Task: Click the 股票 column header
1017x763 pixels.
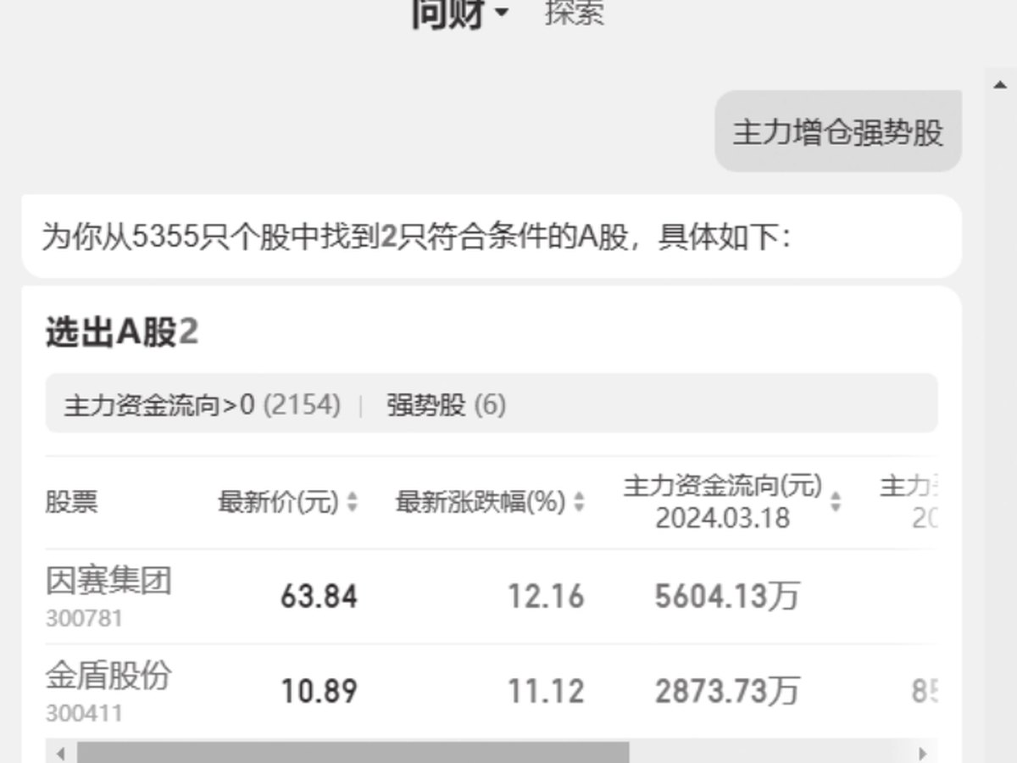Action: point(71,502)
